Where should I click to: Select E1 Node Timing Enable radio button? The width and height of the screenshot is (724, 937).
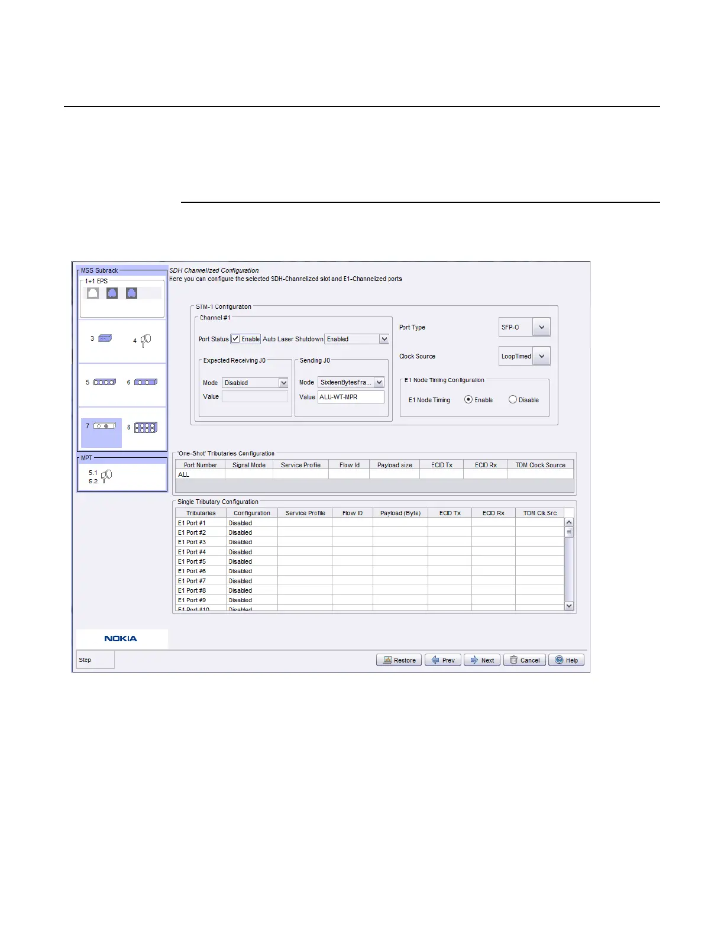pyautogui.click(x=468, y=400)
